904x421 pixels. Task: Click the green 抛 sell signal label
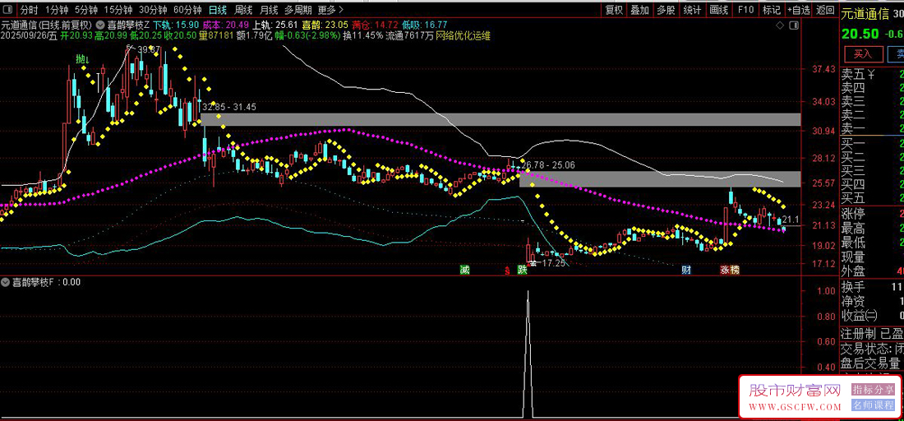point(83,59)
